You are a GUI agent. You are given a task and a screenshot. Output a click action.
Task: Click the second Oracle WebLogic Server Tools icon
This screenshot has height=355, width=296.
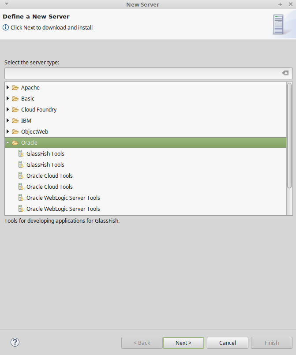pyautogui.click(x=21, y=209)
